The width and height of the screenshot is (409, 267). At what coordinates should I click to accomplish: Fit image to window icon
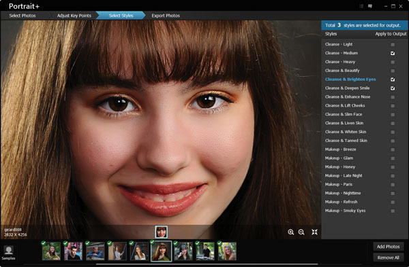[x=314, y=232]
